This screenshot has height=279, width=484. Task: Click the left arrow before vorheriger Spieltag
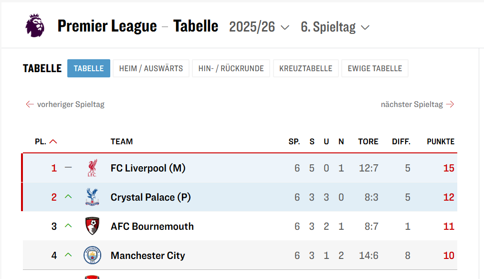click(x=30, y=104)
